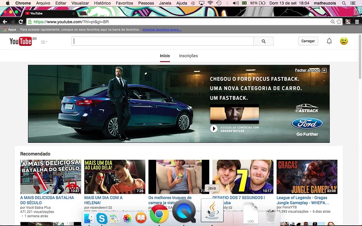The width and height of the screenshot is (362, 226).
Task: Go back with the browser back arrow
Action: 5,22
